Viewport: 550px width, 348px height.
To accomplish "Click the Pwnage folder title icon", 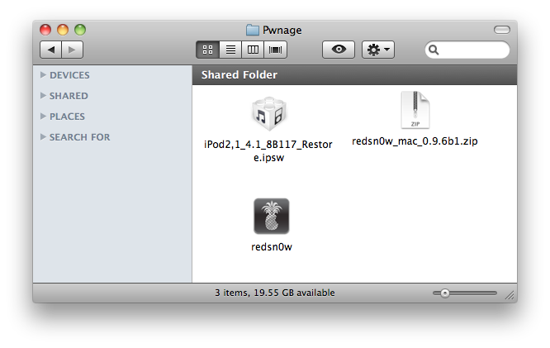I will (253, 31).
